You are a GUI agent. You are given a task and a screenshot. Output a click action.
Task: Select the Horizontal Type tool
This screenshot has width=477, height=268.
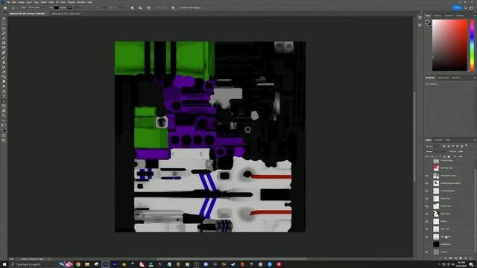tap(4, 96)
